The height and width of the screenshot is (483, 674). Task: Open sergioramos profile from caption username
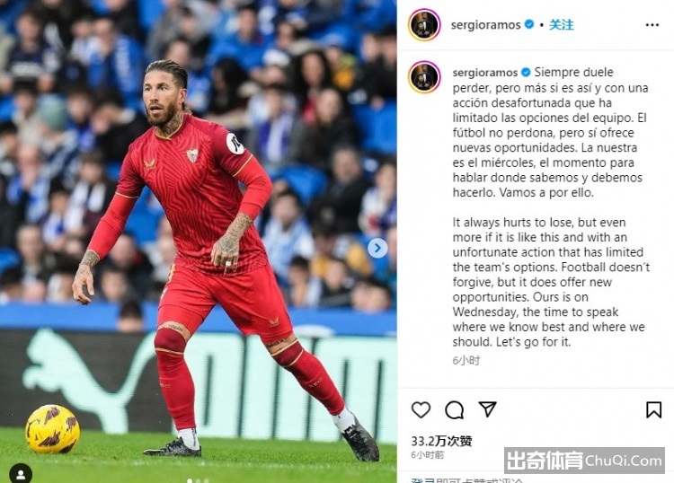(485, 72)
